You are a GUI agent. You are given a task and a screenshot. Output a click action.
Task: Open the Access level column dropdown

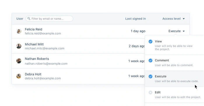coord(174,19)
